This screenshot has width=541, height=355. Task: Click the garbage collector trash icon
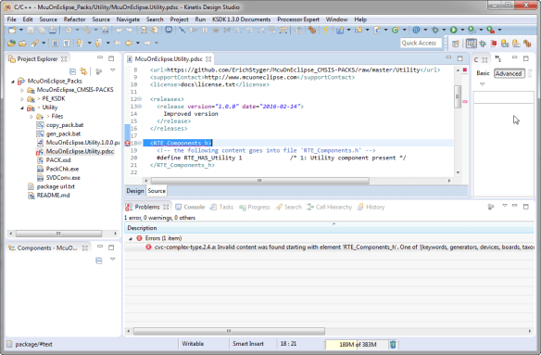tap(393, 344)
